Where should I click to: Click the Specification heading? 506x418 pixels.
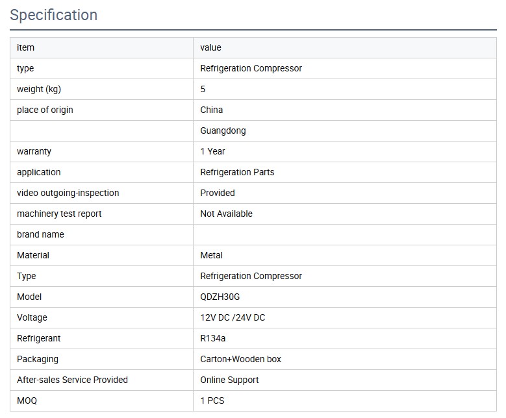pos(54,15)
